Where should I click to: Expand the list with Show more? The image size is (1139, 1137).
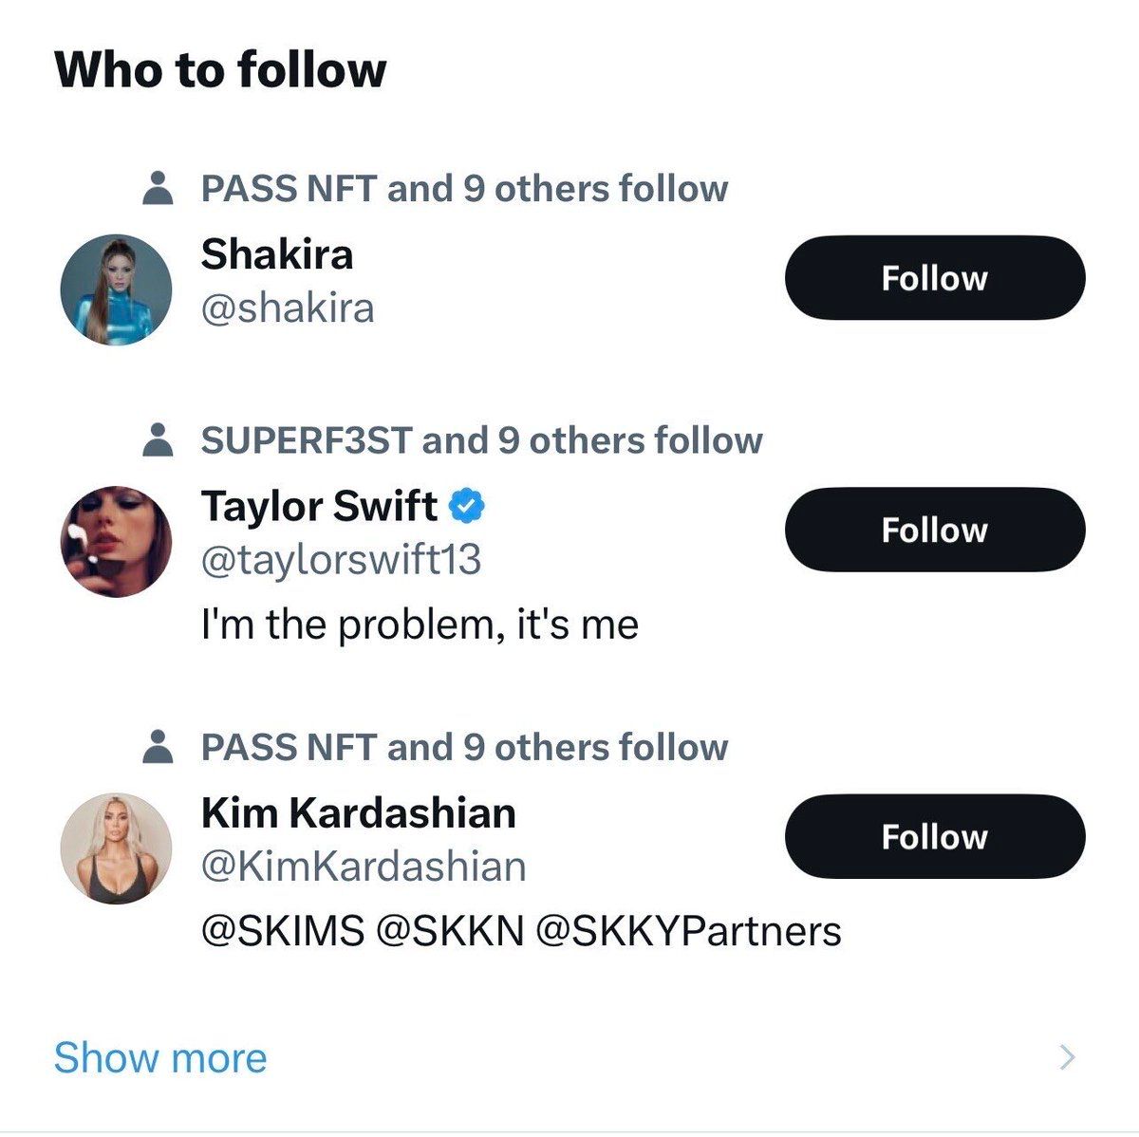point(160,1057)
